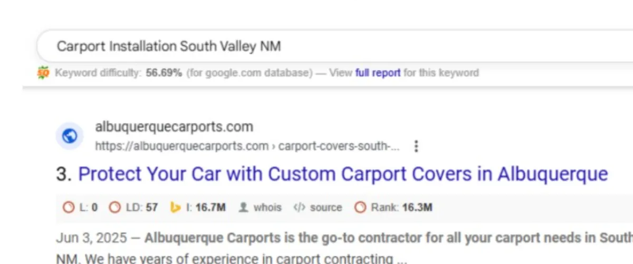Click the circular icon next to LD: 57
Viewport: 633px width, 264px height.
[x=114, y=208]
